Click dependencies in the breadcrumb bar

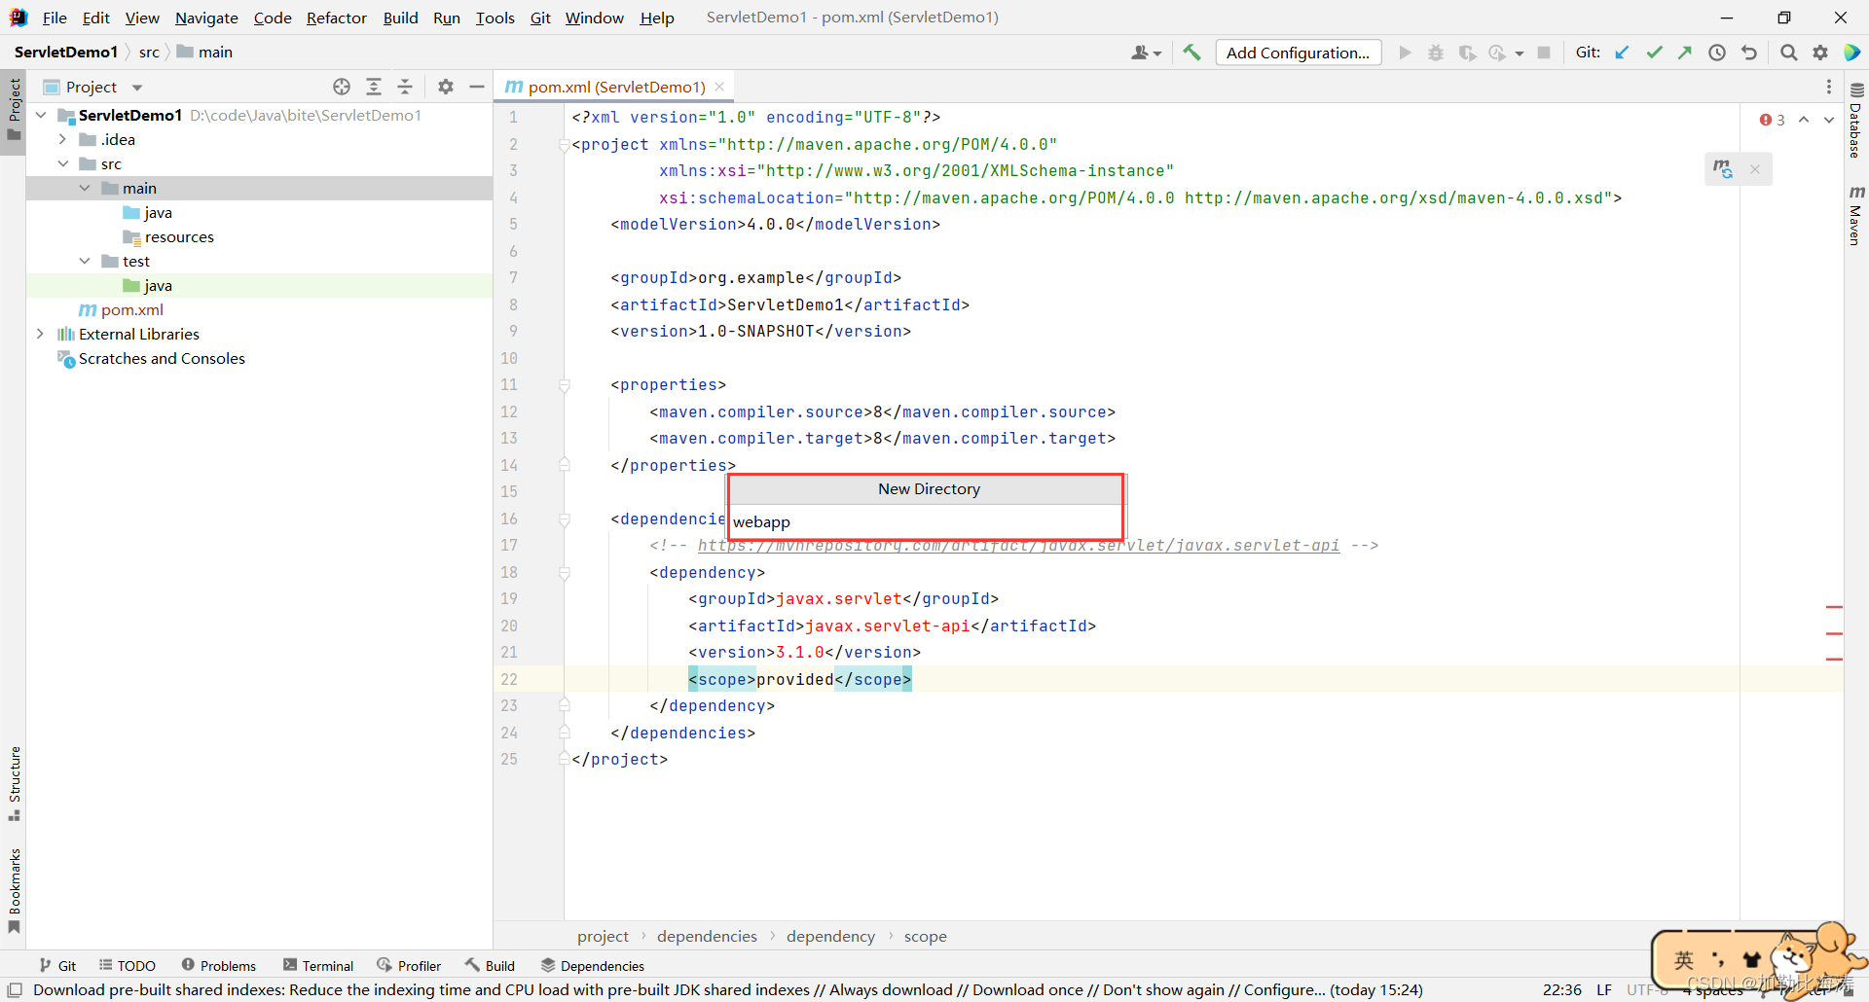point(707,936)
